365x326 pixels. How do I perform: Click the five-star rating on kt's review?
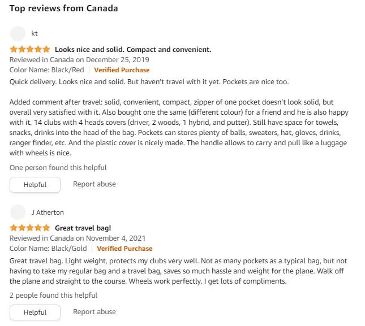tap(30, 49)
